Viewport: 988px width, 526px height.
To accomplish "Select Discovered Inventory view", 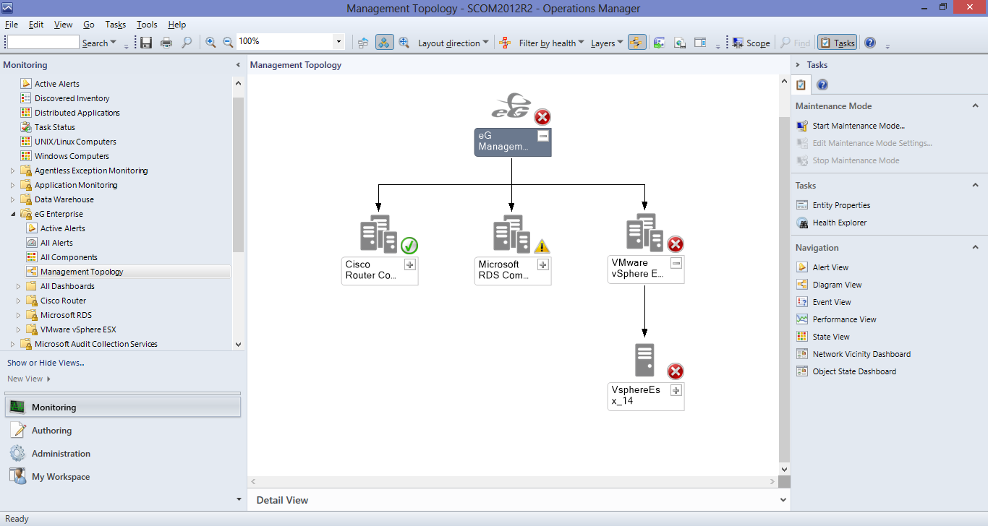I will coord(72,98).
